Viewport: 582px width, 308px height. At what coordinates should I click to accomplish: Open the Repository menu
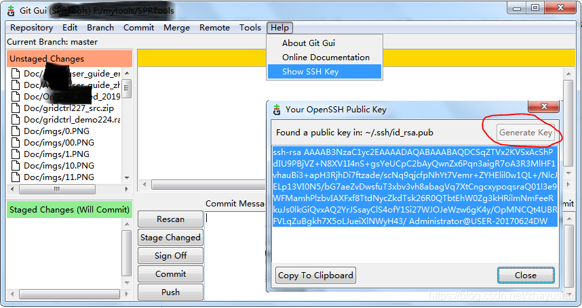click(32, 28)
